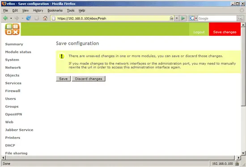The height and width of the screenshot is (167, 246).
Task: Open the Printers sidebar section
Action: [x=13, y=138]
